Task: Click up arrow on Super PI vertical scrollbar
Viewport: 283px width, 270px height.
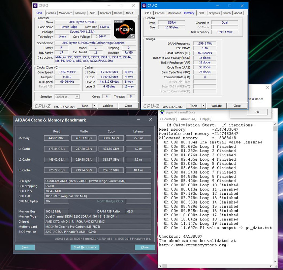Action: 275,124
